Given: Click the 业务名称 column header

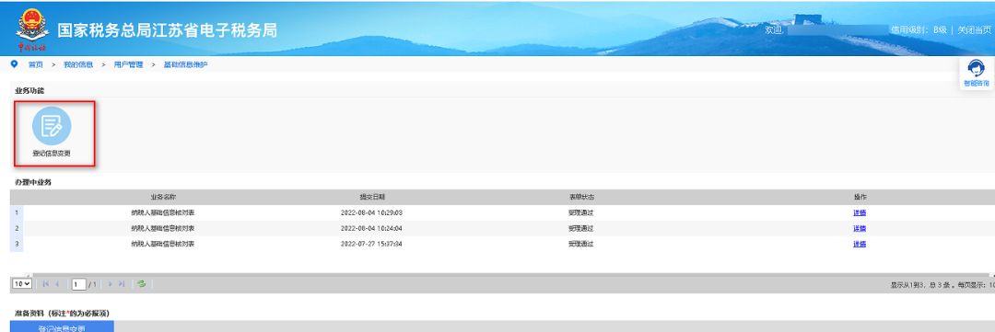Looking at the screenshot, I should 163,197.
